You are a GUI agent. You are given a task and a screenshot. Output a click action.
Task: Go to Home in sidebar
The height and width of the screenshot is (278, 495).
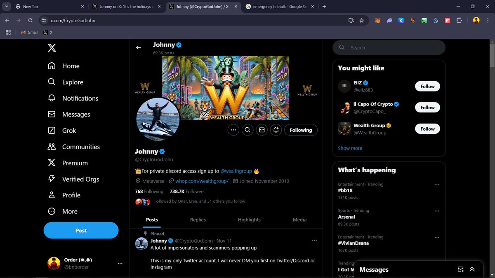point(64,66)
